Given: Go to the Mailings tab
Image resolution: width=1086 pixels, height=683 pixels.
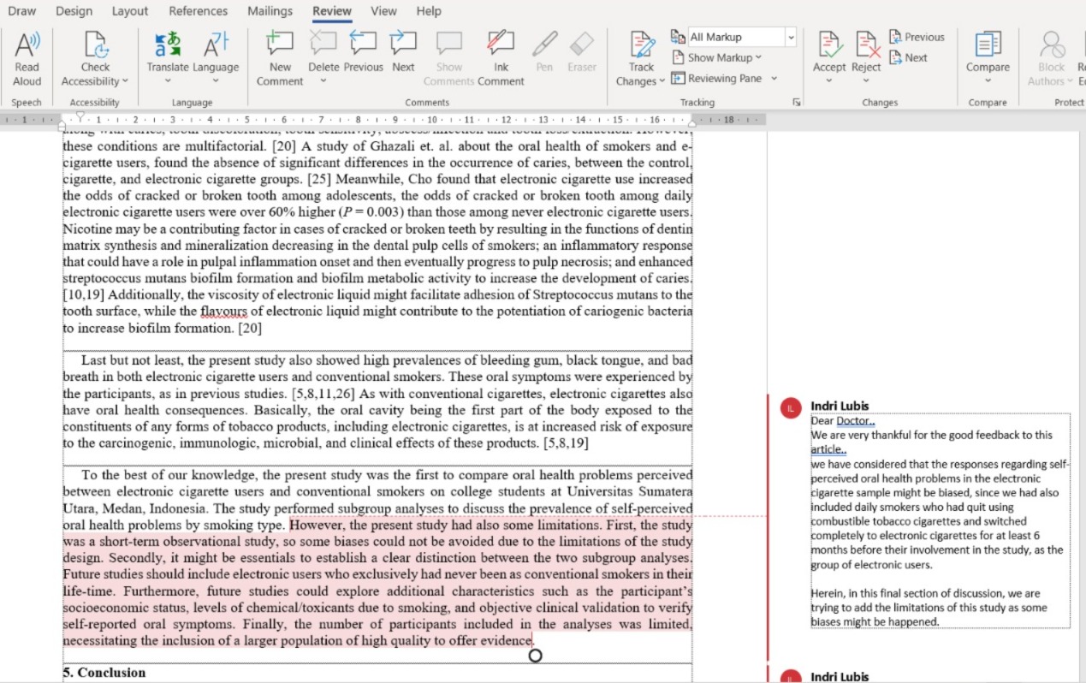Looking at the screenshot, I should (x=270, y=11).
